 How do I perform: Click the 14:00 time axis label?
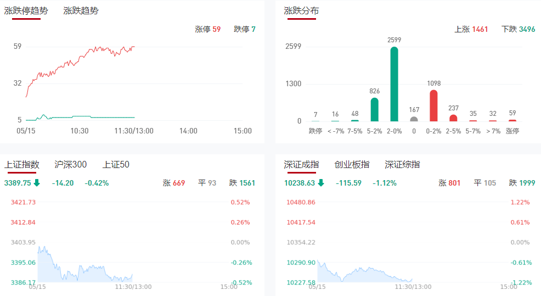[x=188, y=131]
